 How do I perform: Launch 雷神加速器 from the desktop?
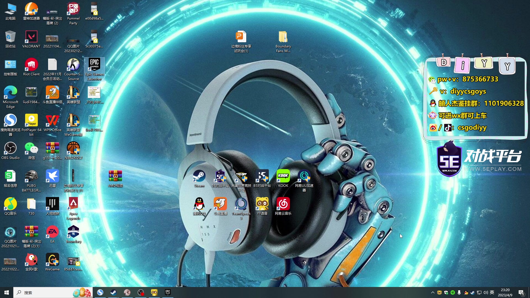coord(31,11)
